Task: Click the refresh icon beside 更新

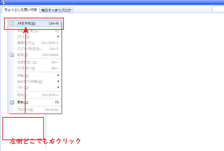Action: click(x=12, y=102)
